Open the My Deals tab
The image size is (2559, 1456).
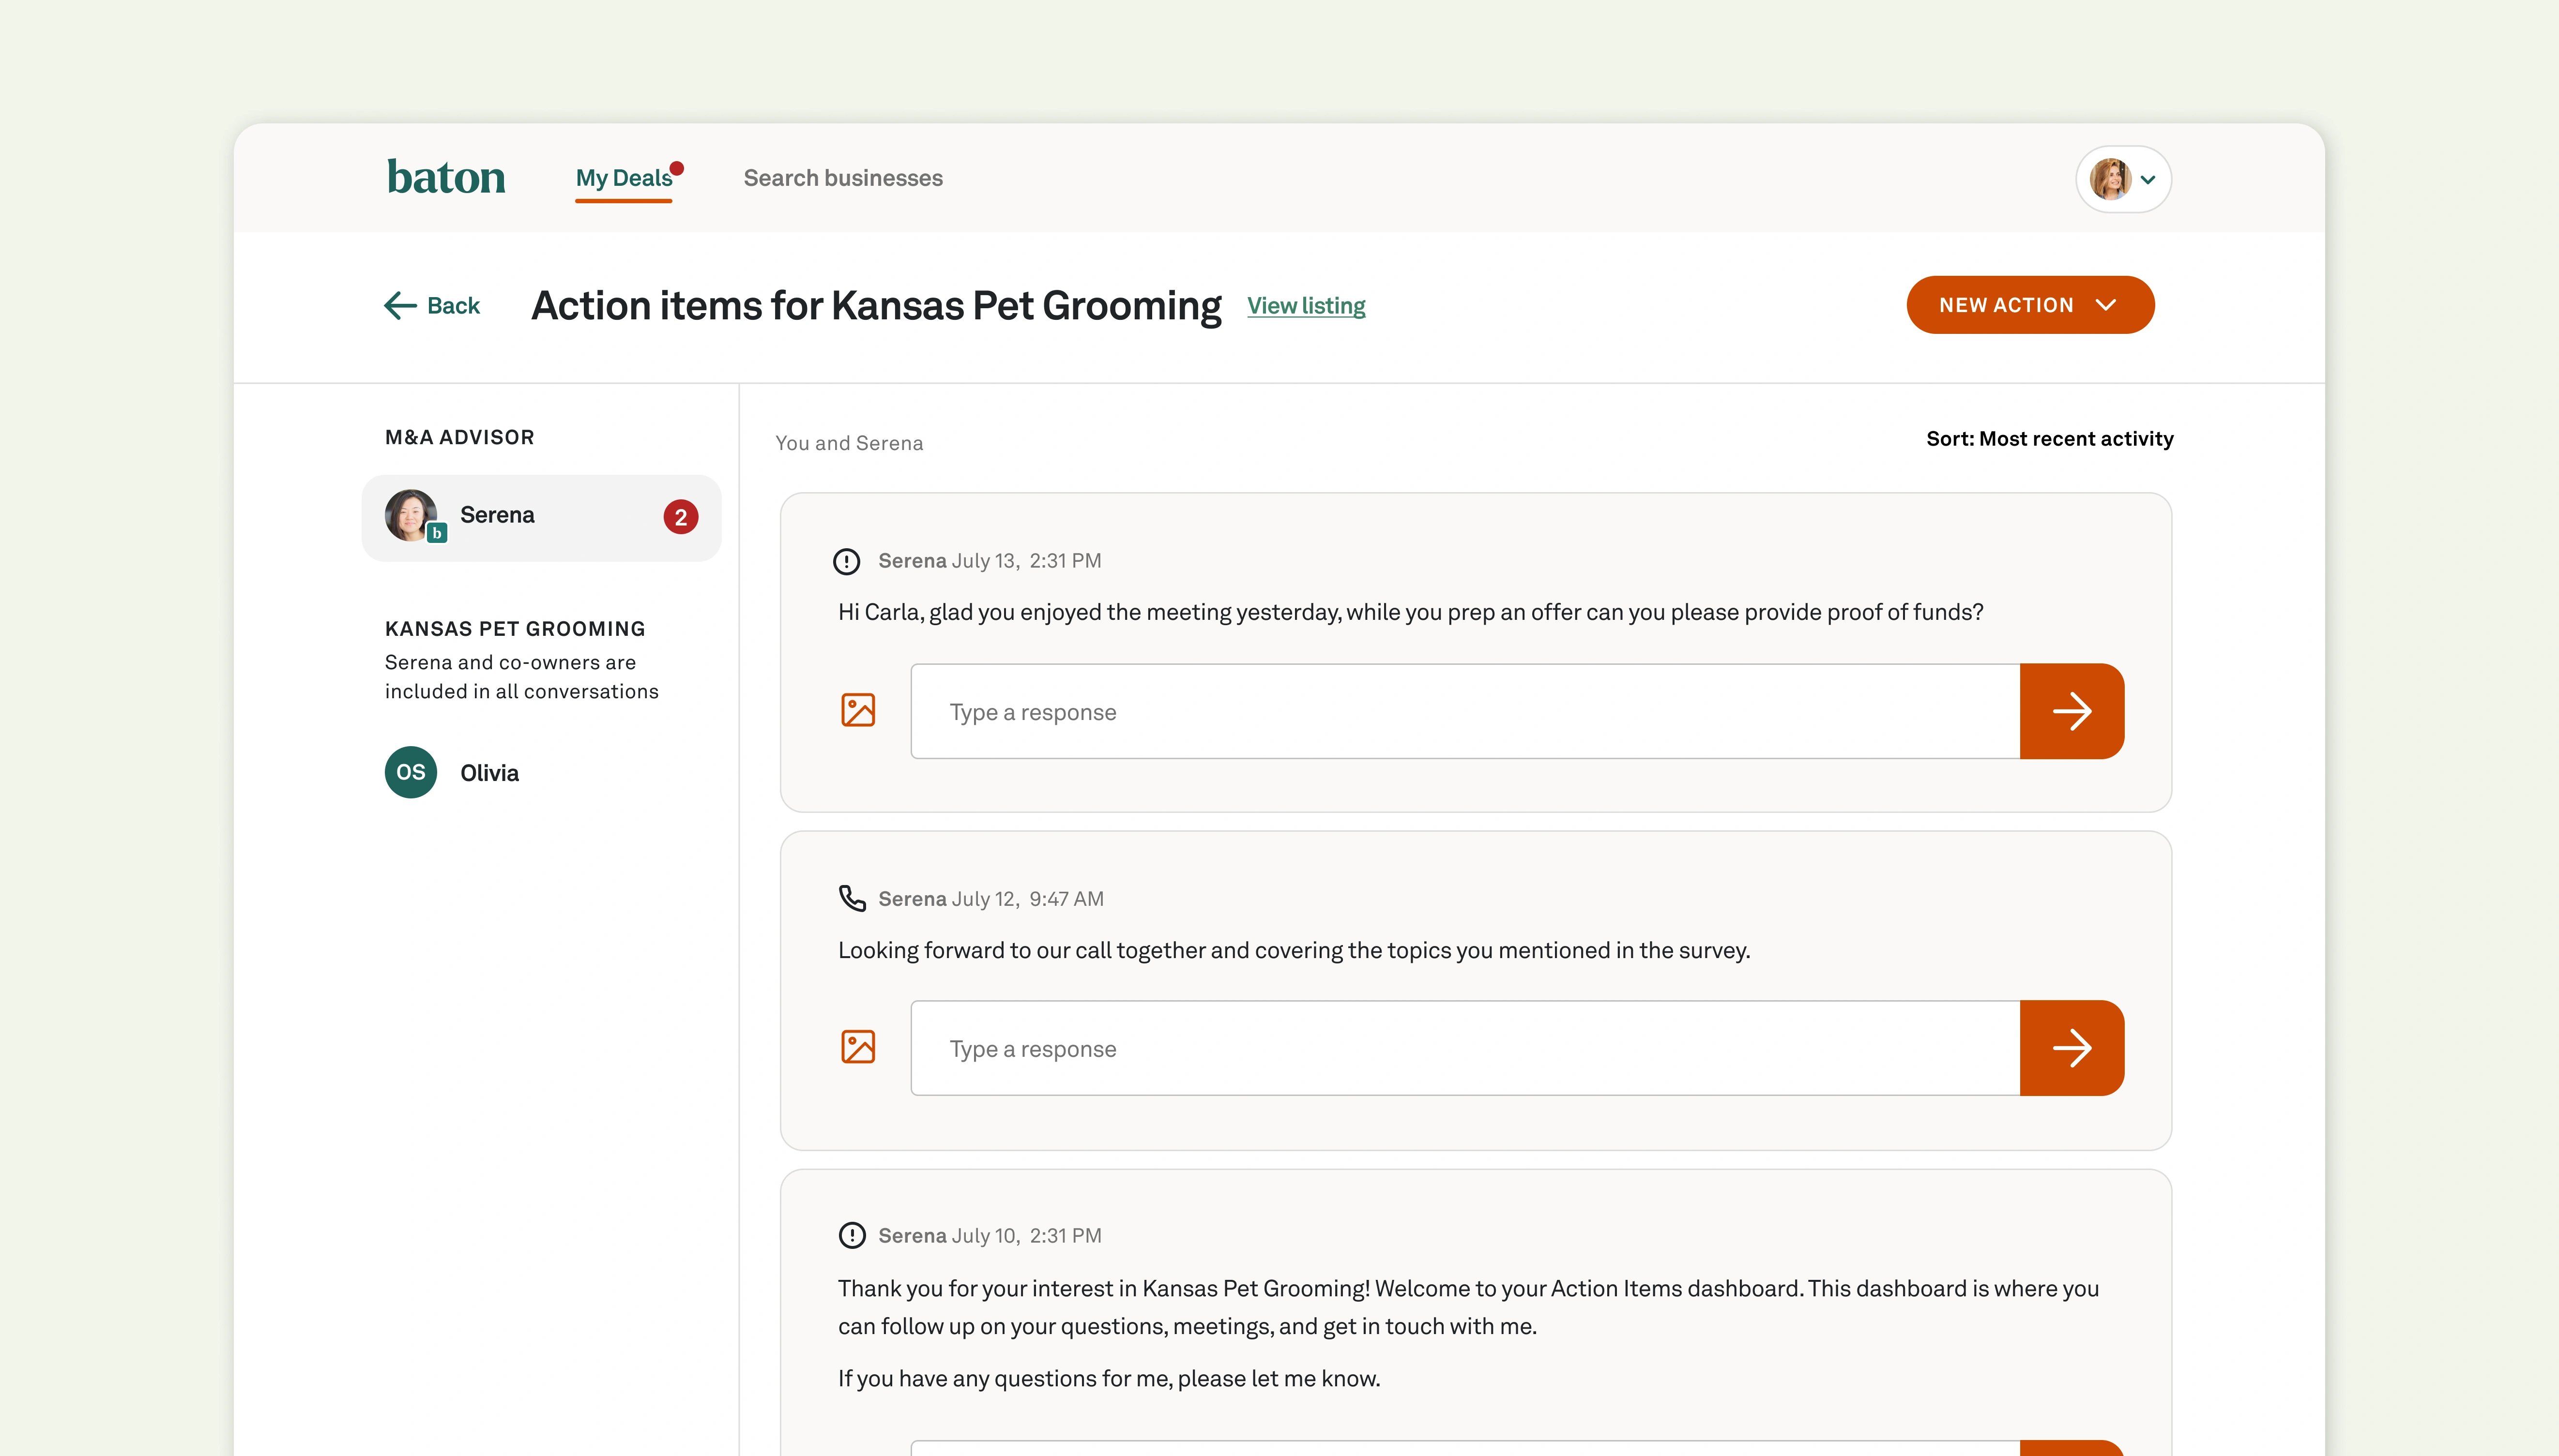coord(623,178)
